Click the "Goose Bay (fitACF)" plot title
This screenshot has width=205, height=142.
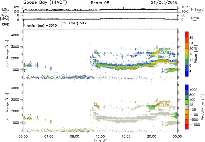point(45,3)
